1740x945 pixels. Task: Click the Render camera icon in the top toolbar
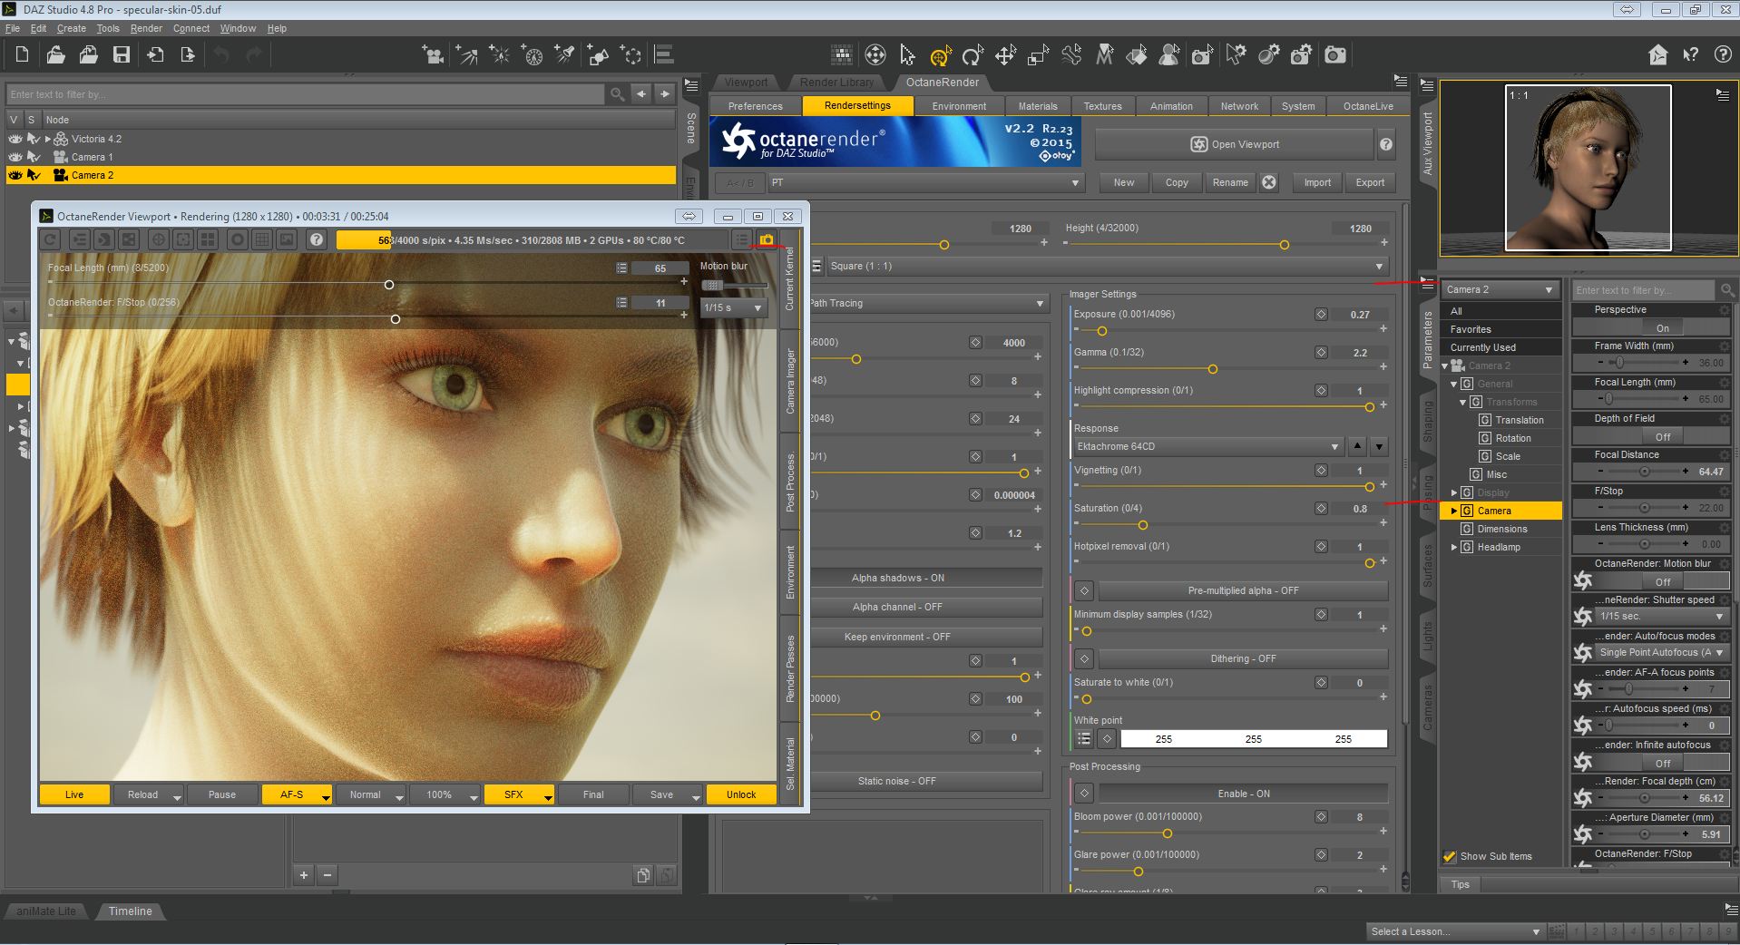click(x=1334, y=55)
